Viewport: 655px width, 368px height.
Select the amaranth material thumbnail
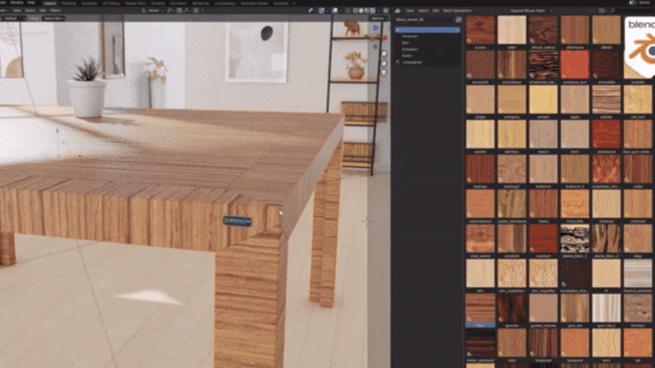(x=481, y=65)
